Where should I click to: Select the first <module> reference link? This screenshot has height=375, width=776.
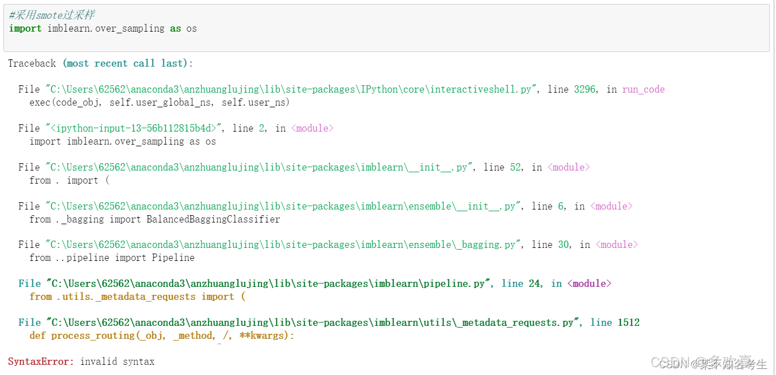tap(312, 128)
